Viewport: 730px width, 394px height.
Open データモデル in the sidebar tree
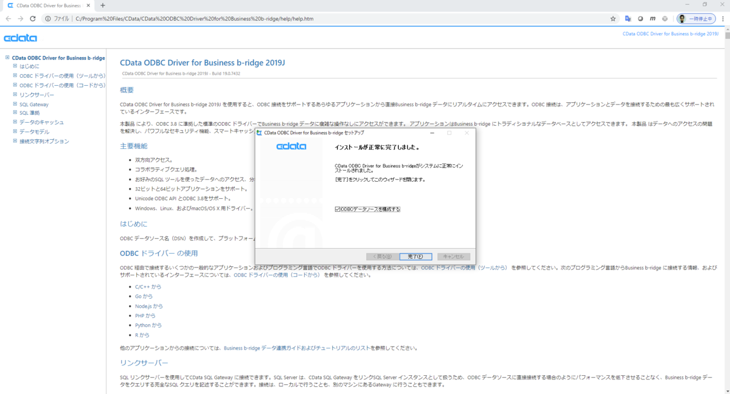click(x=35, y=132)
